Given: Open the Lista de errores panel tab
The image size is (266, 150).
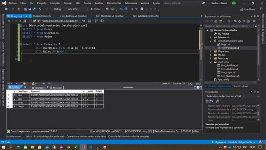Looking at the screenshot, I should click(15, 136).
